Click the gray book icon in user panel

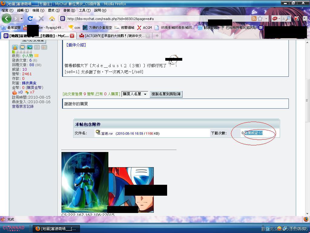pyautogui.click(x=37, y=47)
